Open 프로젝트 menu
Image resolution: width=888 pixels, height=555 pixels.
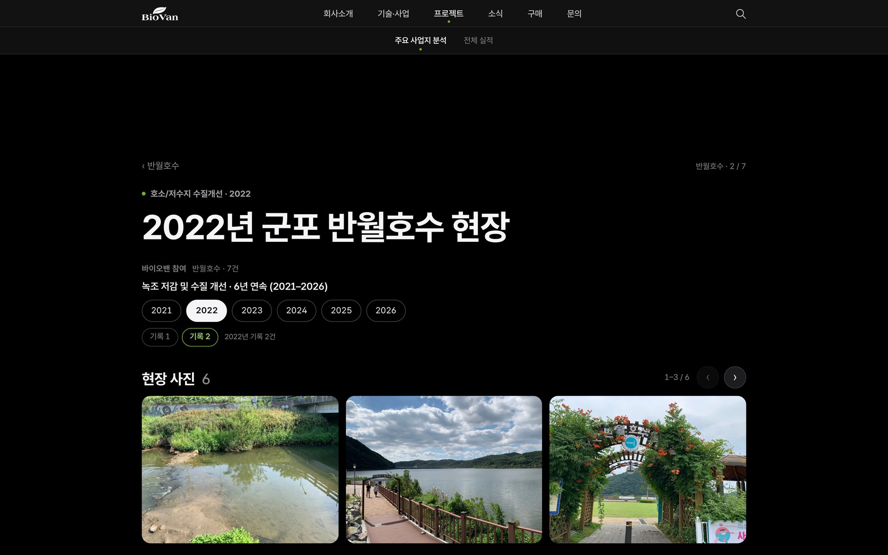tap(449, 14)
